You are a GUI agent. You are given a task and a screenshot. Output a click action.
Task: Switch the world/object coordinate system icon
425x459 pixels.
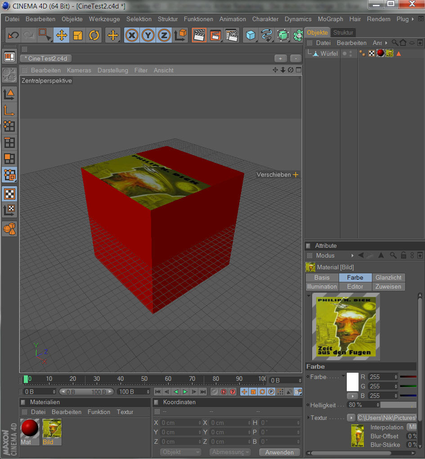click(x=180, y=35)
